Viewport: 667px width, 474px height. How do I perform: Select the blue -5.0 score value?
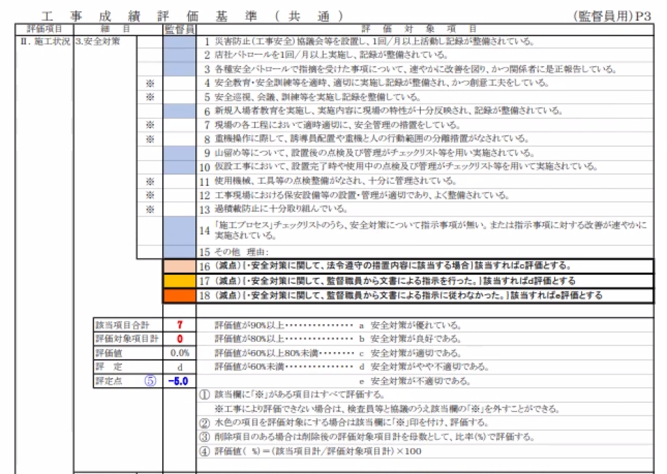pyautogui.click(x=178, y=381)
